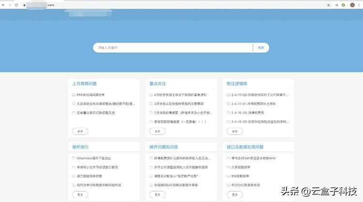The height and width of the screenshot is (202, 363).
Task: Open the 接口及数据处理问题 section heading
Action: point(245,147)
